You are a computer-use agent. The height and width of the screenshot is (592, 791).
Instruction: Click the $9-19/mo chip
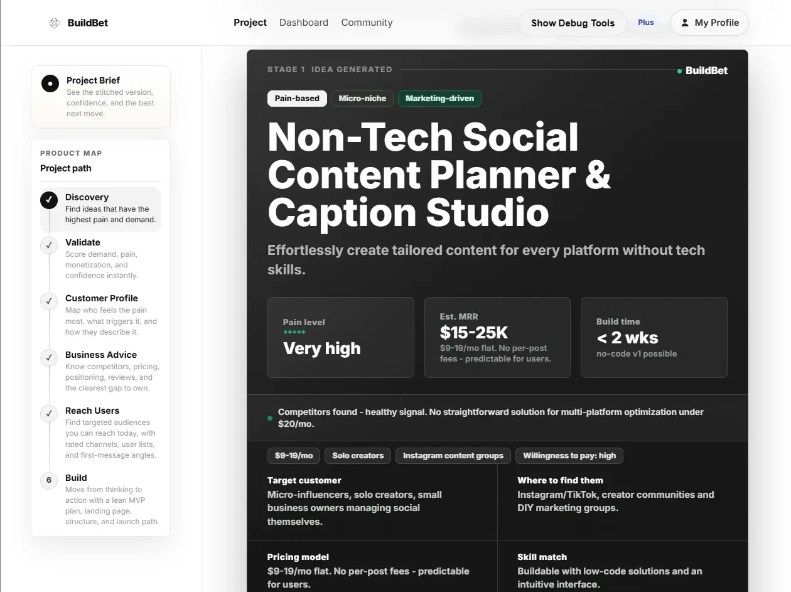click(294, 456)
